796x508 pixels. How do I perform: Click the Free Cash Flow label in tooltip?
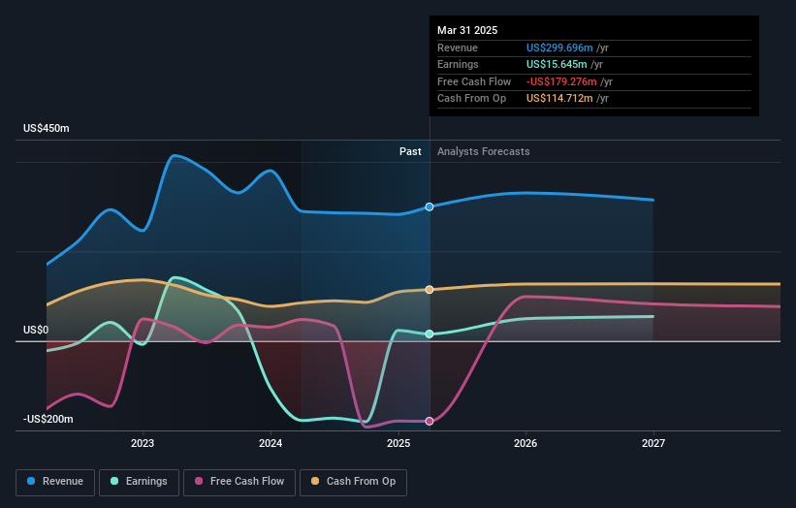pos(474,81)
